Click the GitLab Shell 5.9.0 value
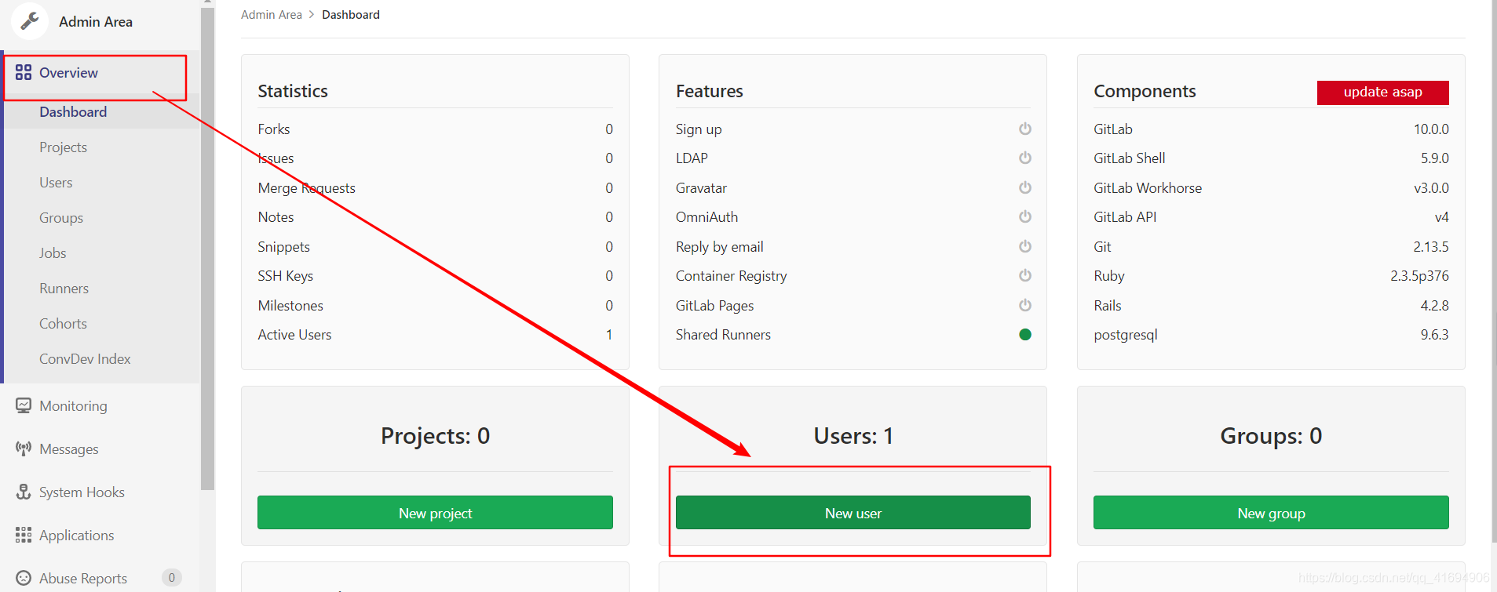 tap(1435, 158)
